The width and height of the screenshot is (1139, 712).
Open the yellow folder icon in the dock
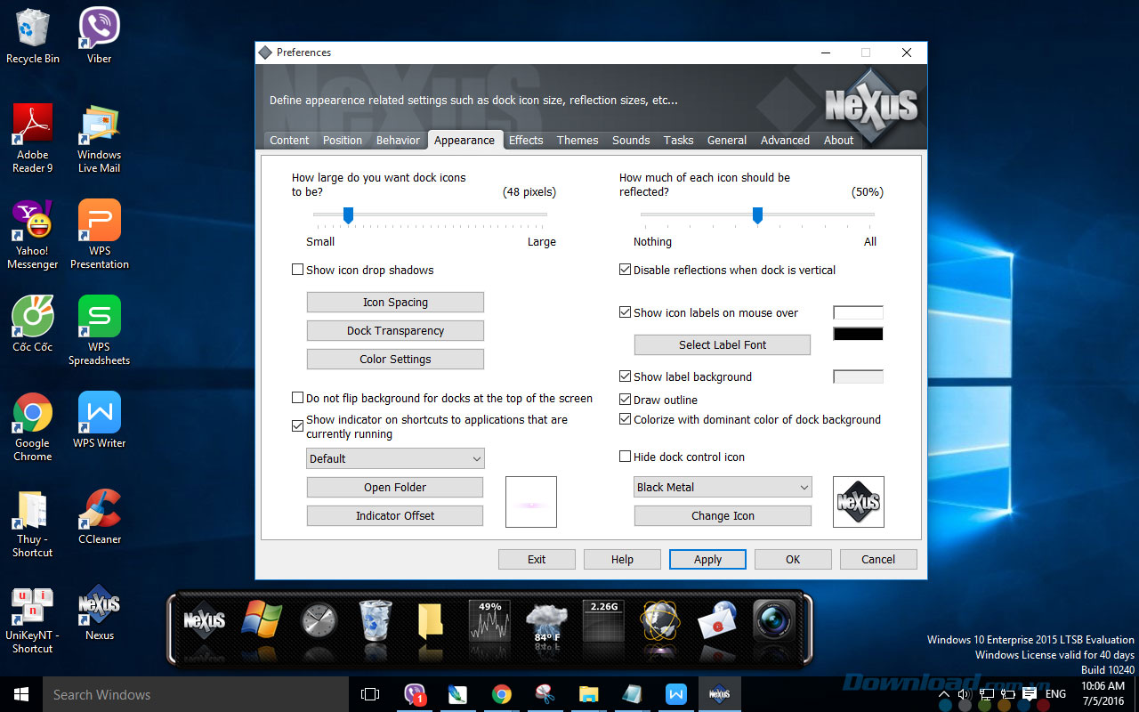tap(430, 620)
